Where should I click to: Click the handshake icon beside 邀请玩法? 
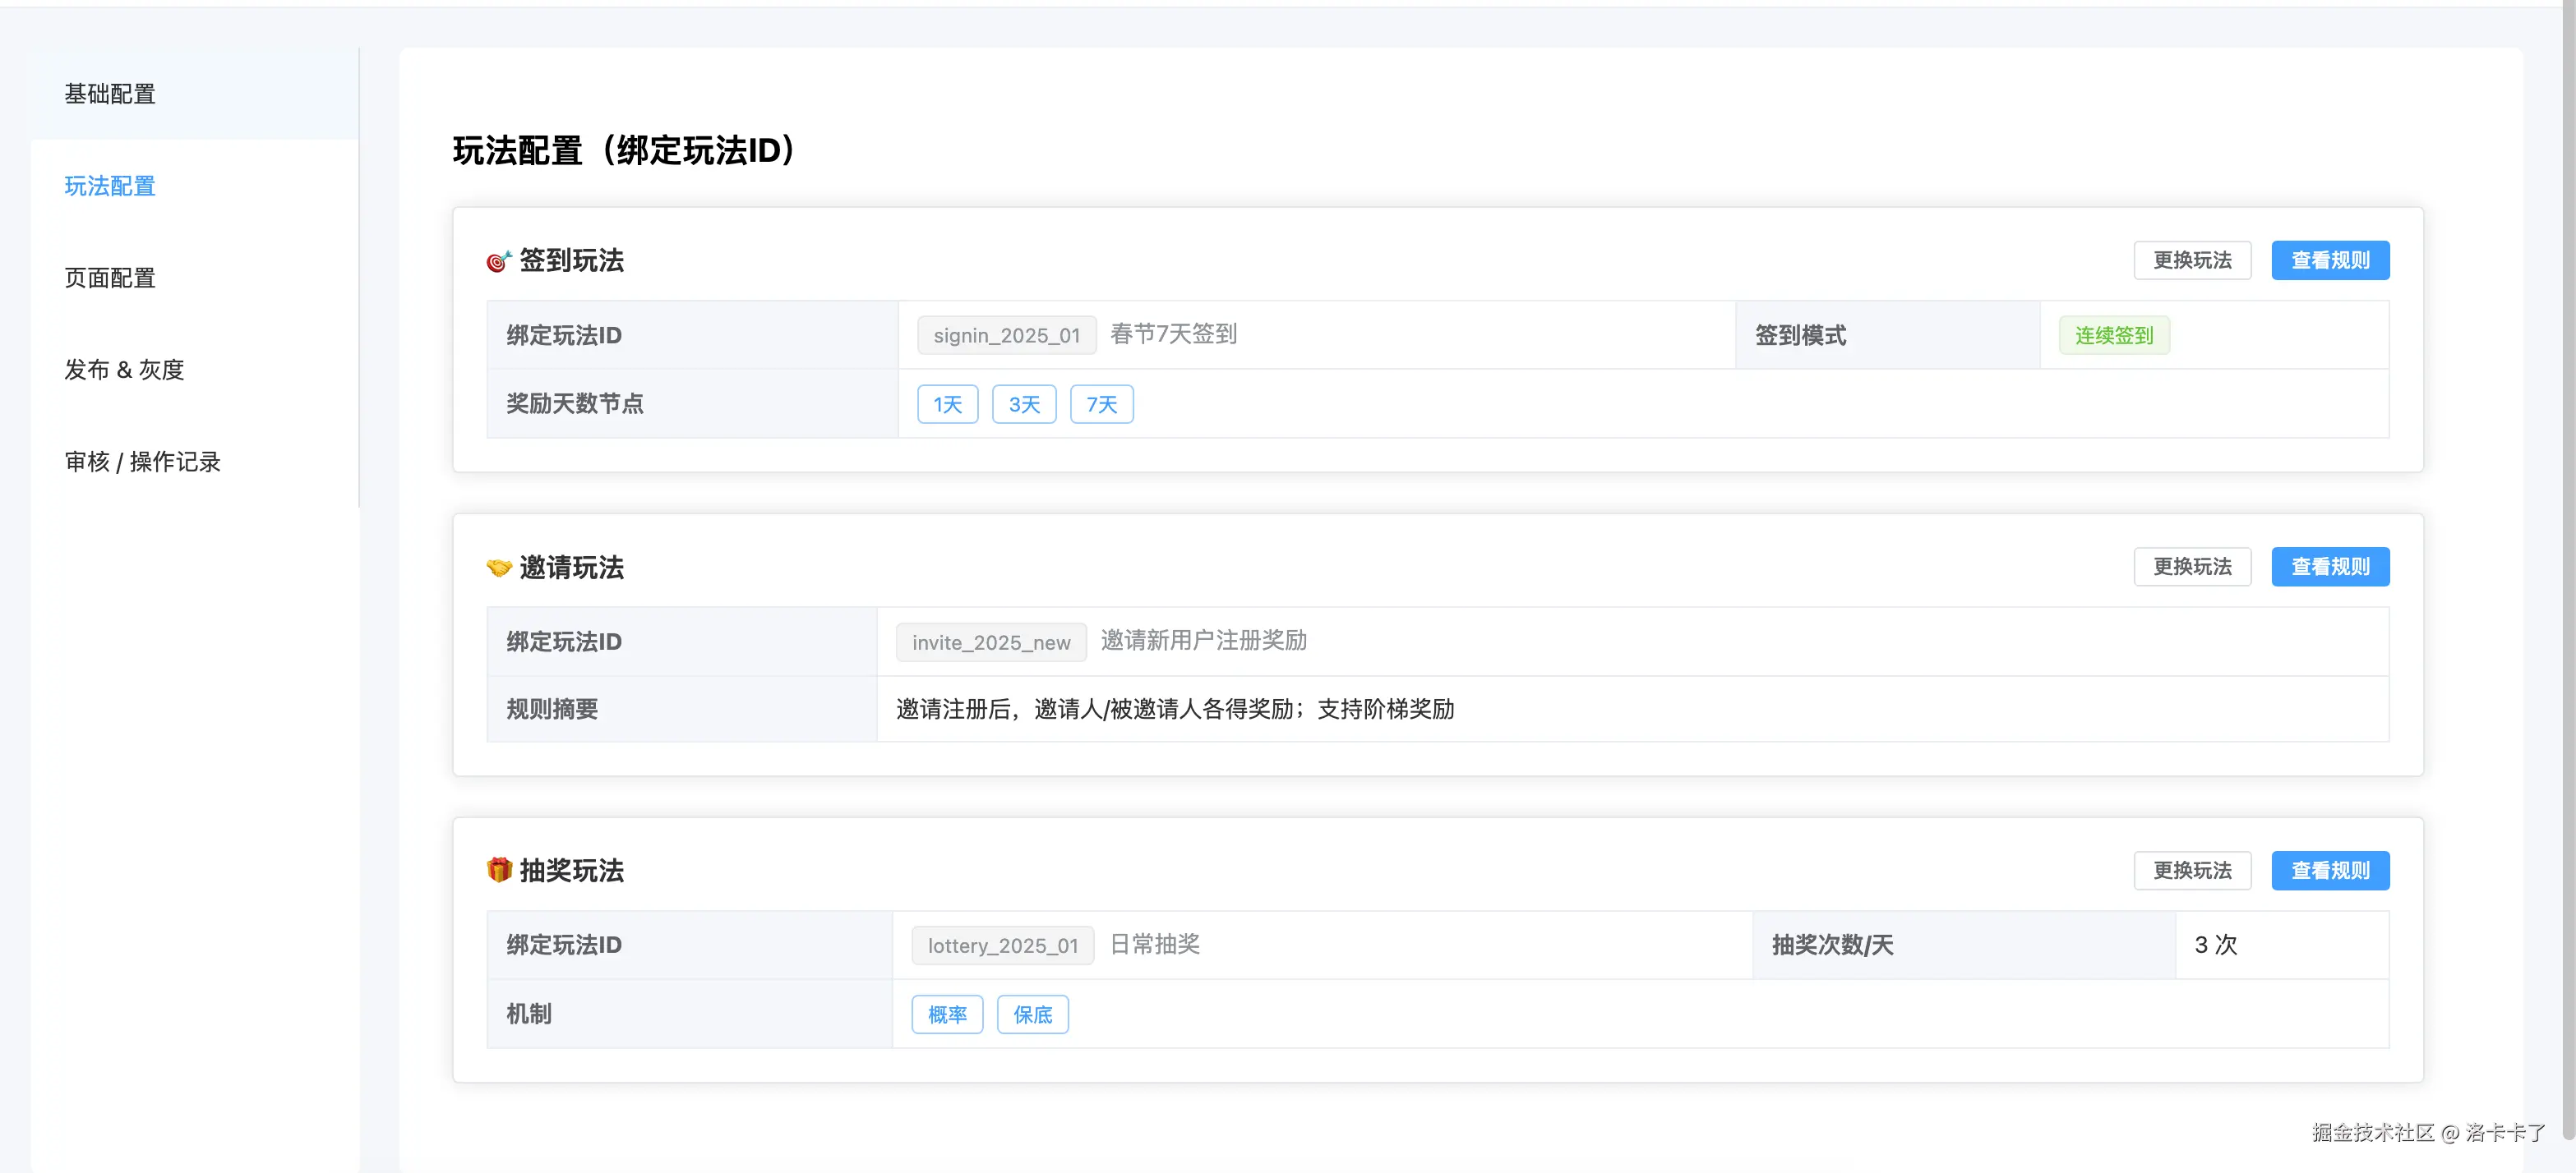[x=498, y=568]
